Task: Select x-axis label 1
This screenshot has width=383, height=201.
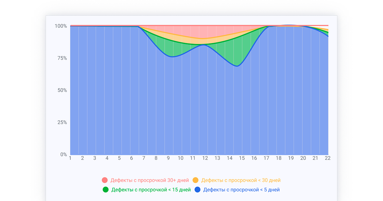Action: [x=70, y=158]
